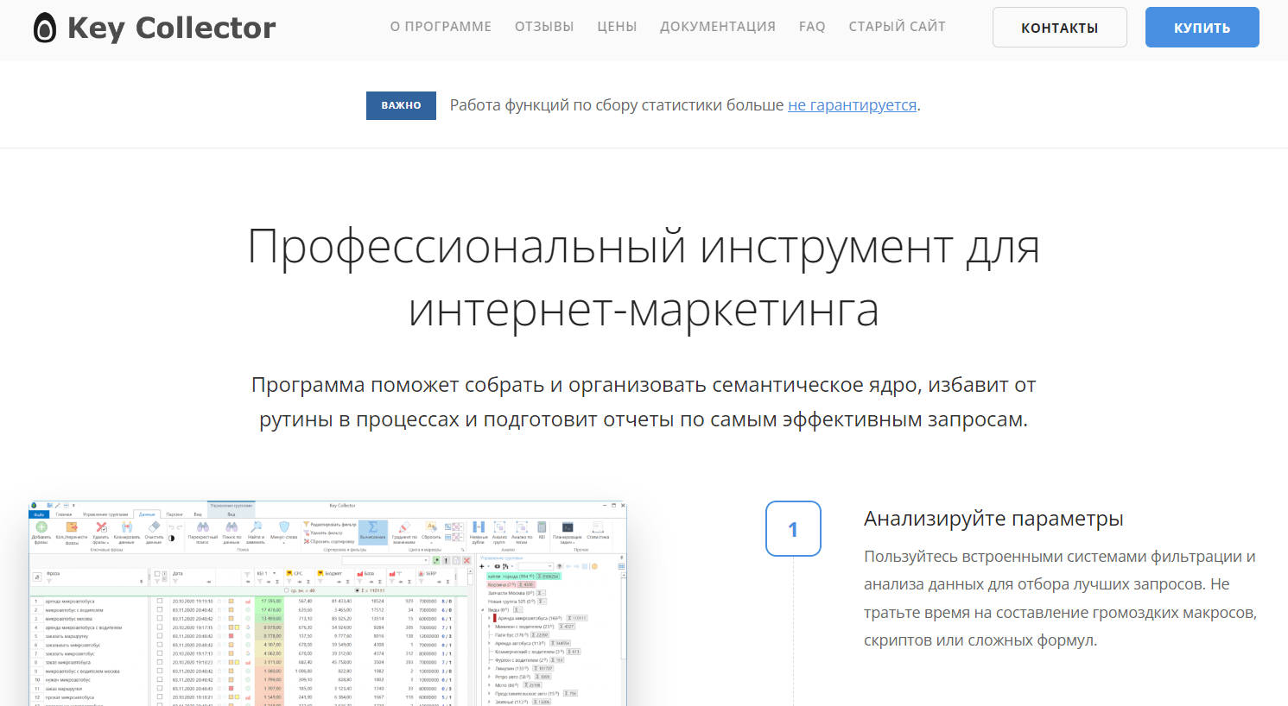Open the ДОКУМЕНТАЦИЯ menu link
This screenshot has height=706, width=1288.
[x=718, y=27]
